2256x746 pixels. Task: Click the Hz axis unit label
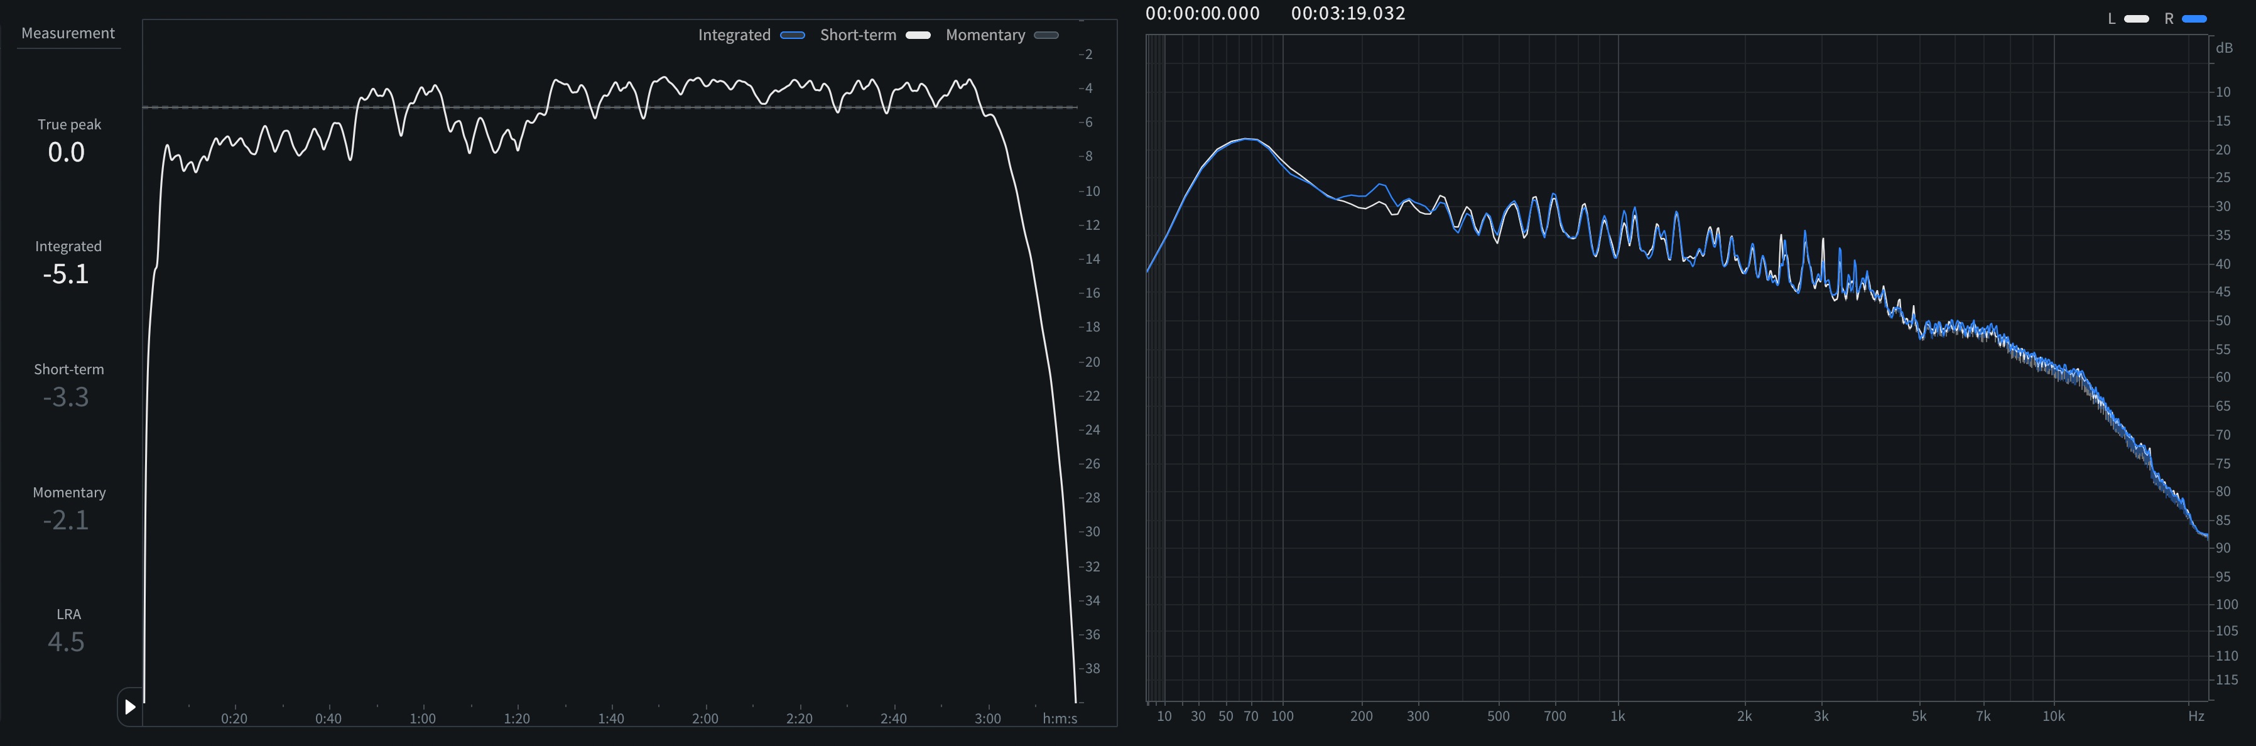click(2196, 716)
